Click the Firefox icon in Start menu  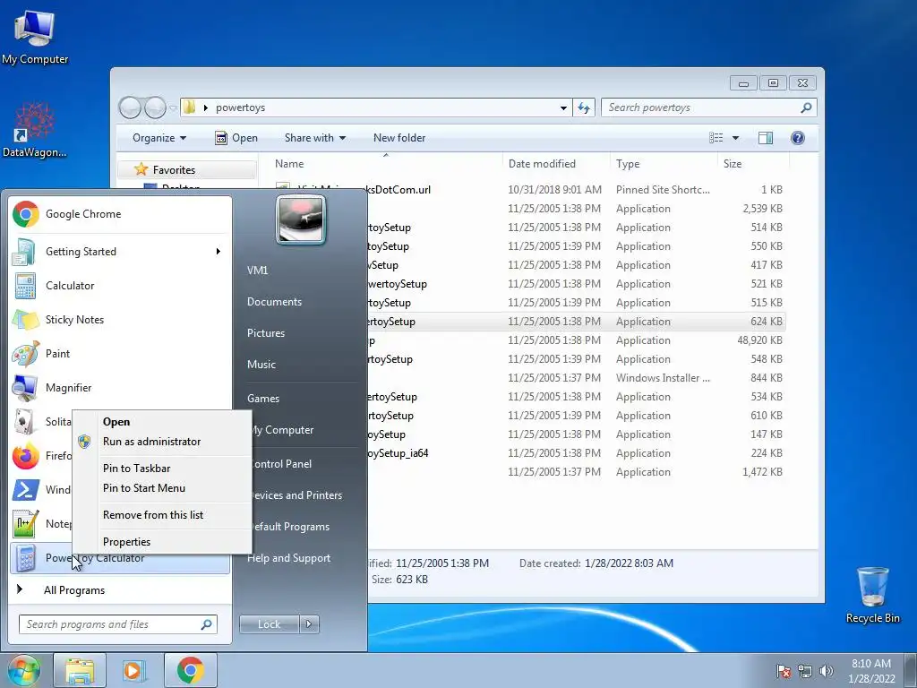pyautogui.click(x=25, y=456)
